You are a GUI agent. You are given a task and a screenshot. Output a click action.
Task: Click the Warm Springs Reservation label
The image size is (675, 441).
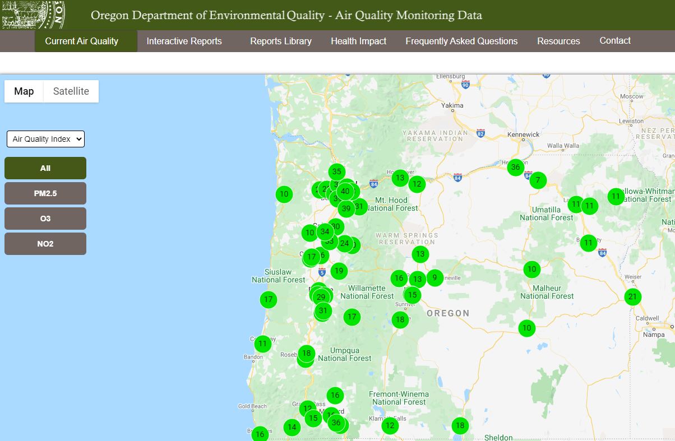click(407, 239)
